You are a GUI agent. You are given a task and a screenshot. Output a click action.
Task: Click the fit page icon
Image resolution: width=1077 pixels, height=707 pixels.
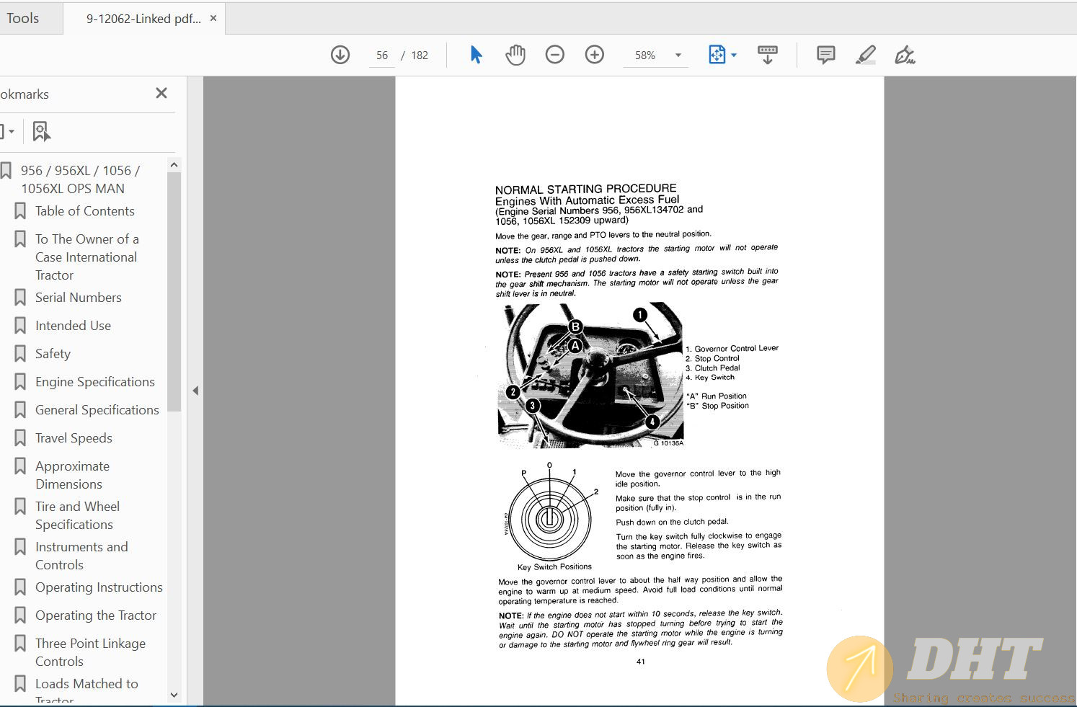point(717,55)
